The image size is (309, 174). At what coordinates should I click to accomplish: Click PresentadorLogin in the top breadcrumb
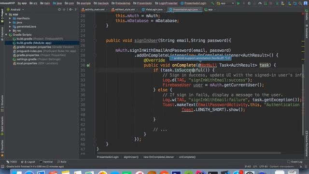point(194,3)
